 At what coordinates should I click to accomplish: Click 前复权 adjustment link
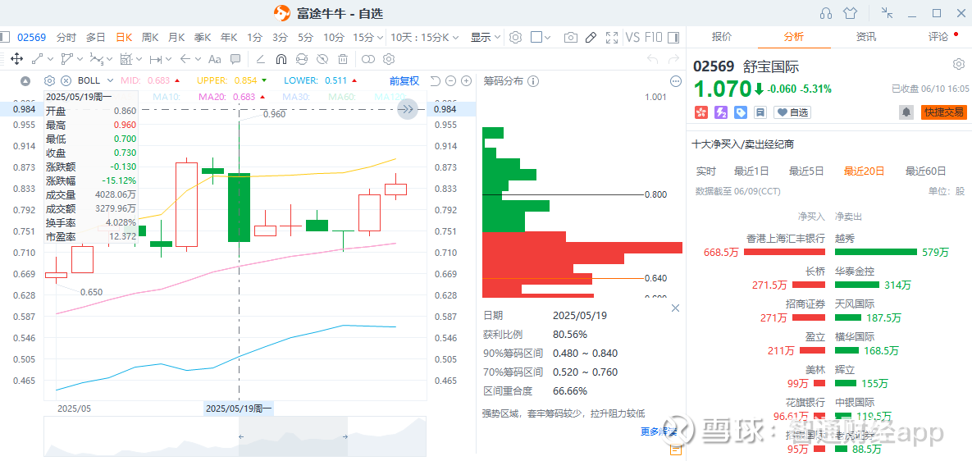click(x=404, y=80)
